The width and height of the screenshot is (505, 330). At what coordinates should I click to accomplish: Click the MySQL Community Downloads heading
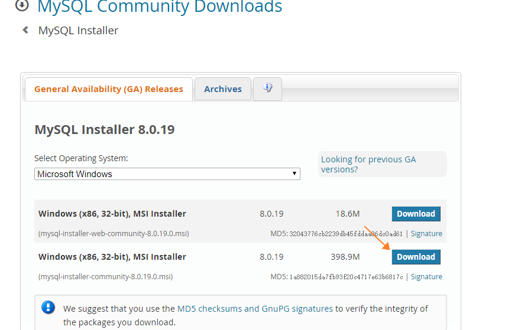point(160,6)
